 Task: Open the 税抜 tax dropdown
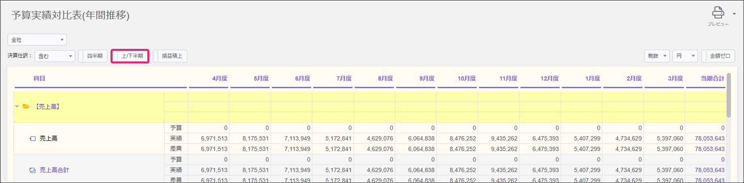(656, 56)
